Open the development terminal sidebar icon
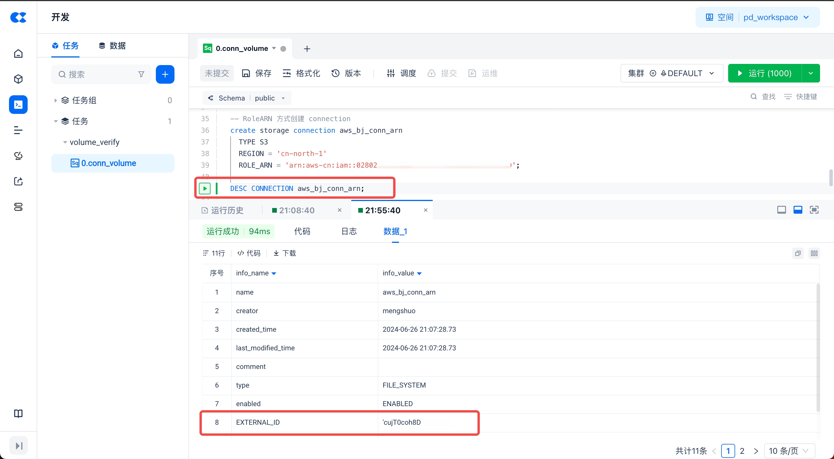Viewport: 834px width, 459px height. pyautogui.click(x=18, y=105)
